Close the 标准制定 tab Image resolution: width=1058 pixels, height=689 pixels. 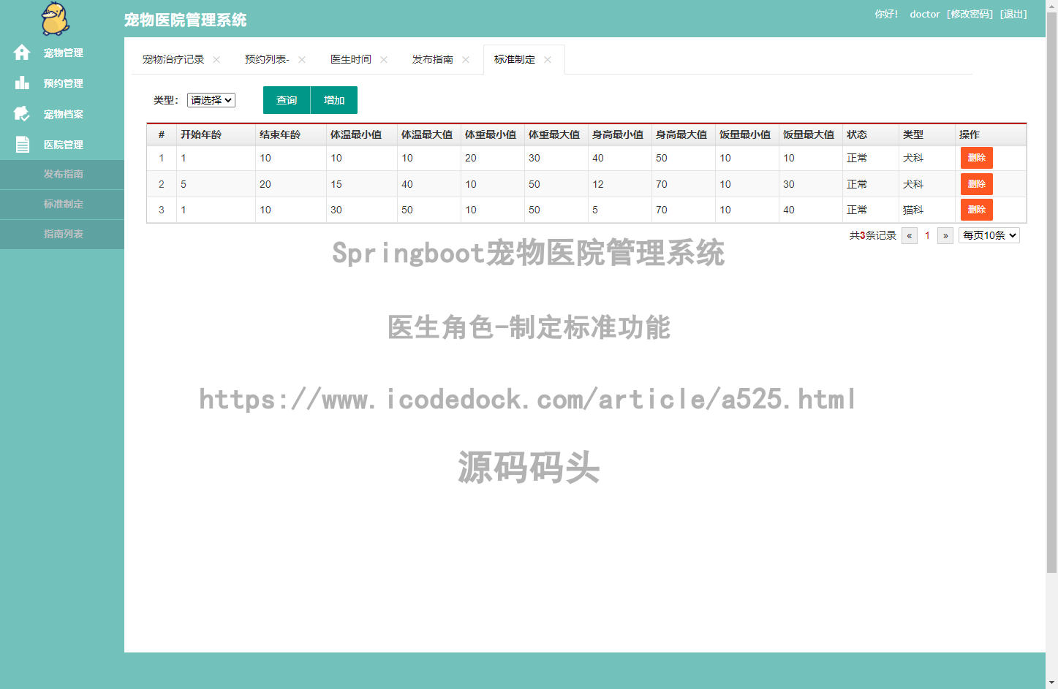click(548, 60)
